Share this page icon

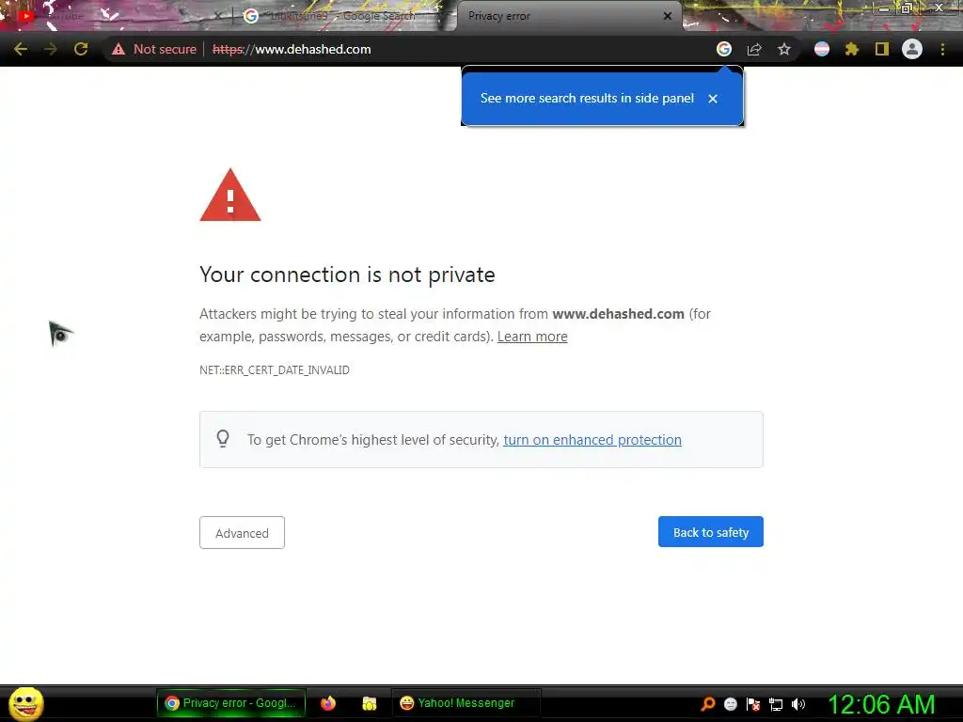(754, 49)
